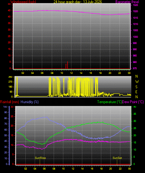Click the 975 barometer scale value

pyautogui.click(x=135, y=68)
